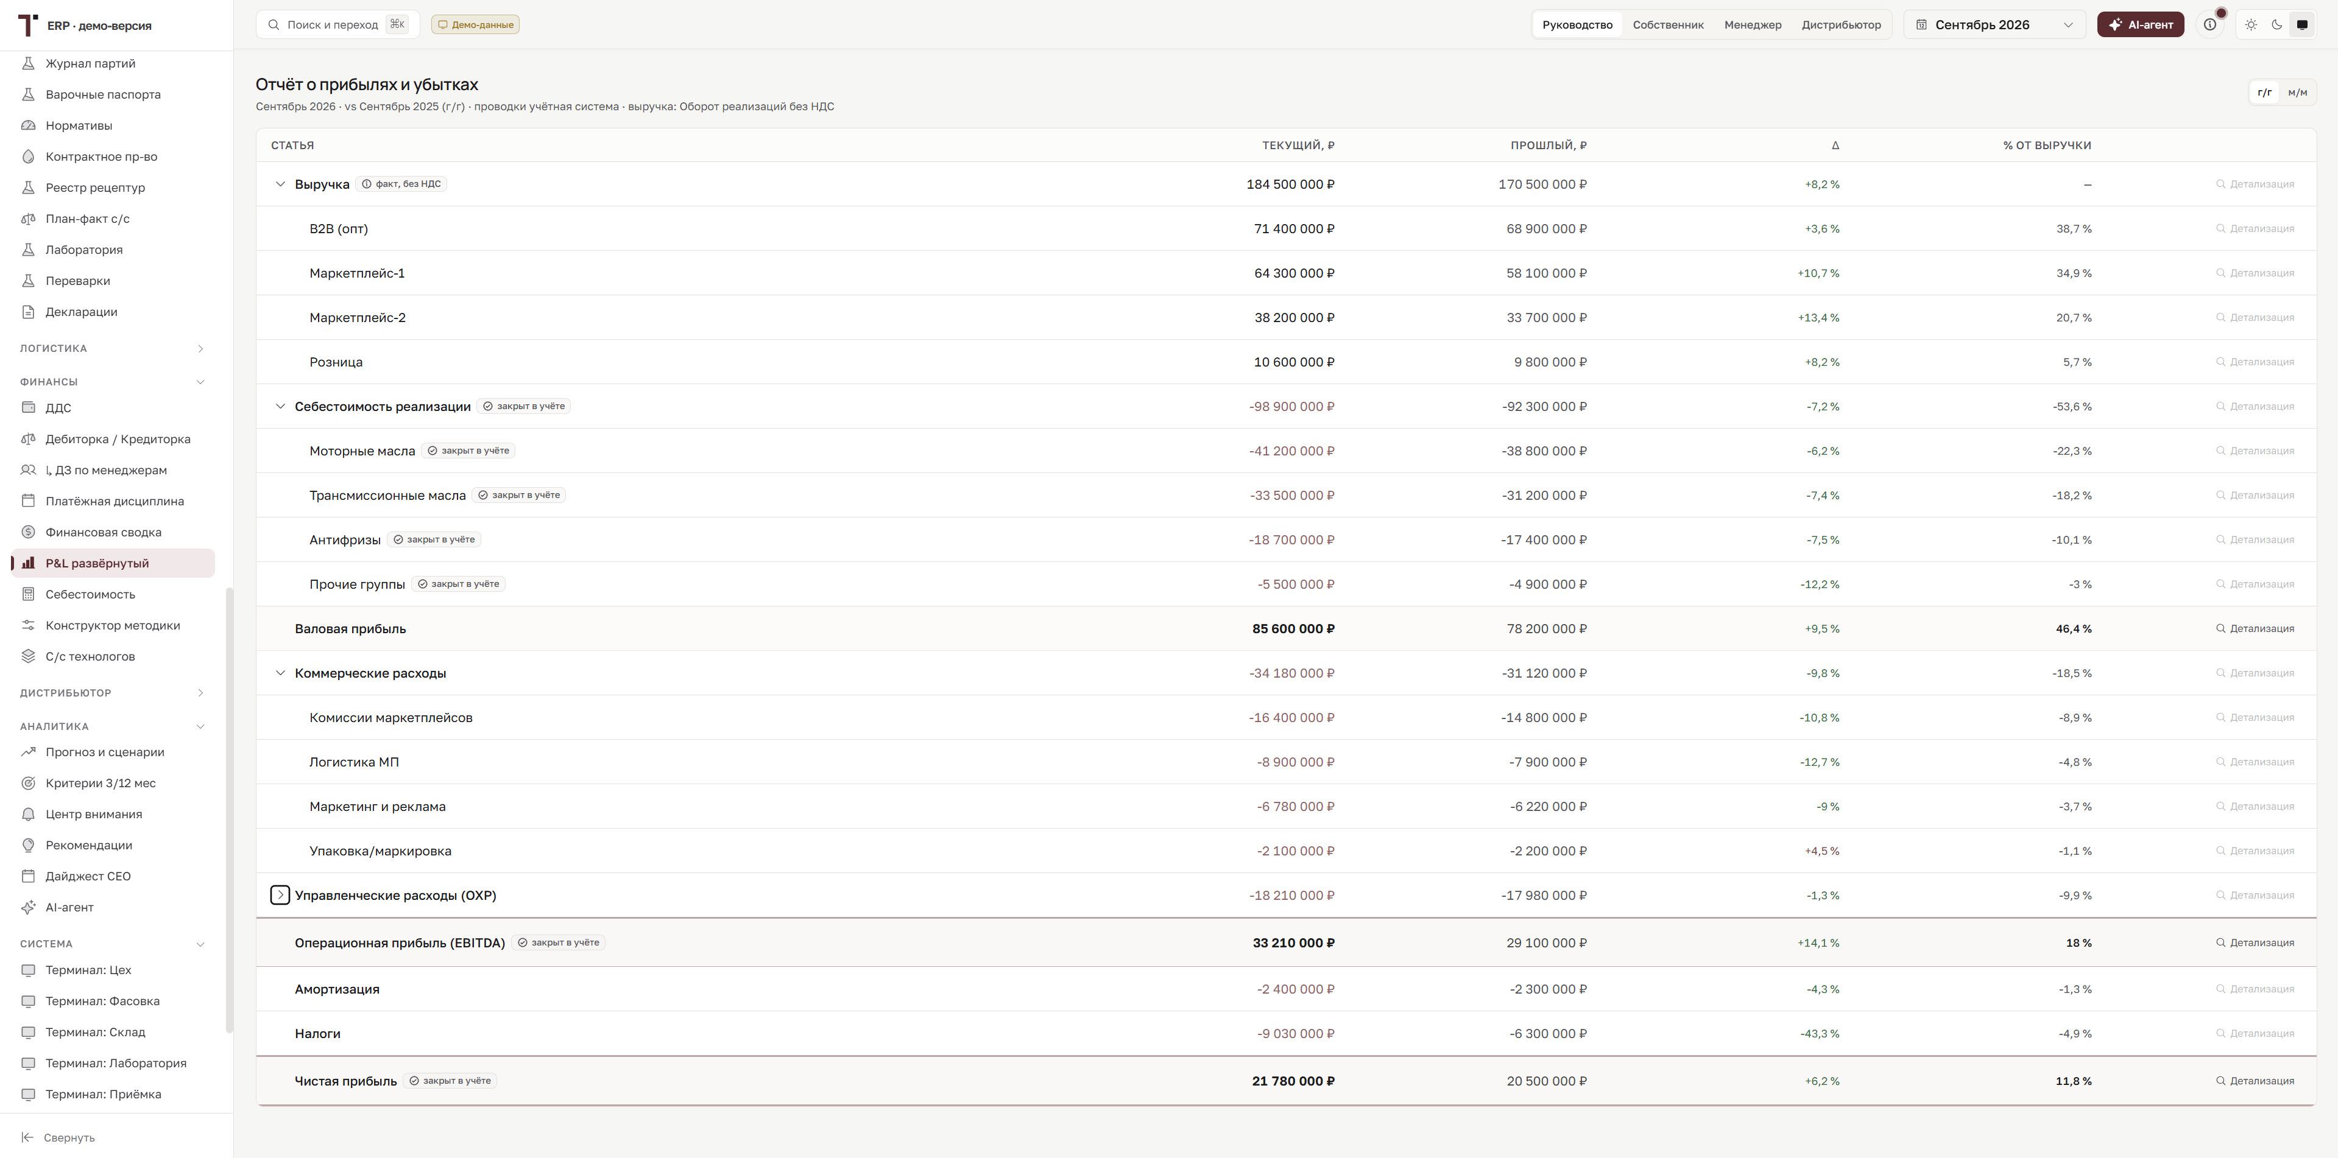Open Конструктор методики sliders icon
Image resolution: width=2338 pixels, height=1158 pixels.
pyautogui.click(x=28, y=626)
